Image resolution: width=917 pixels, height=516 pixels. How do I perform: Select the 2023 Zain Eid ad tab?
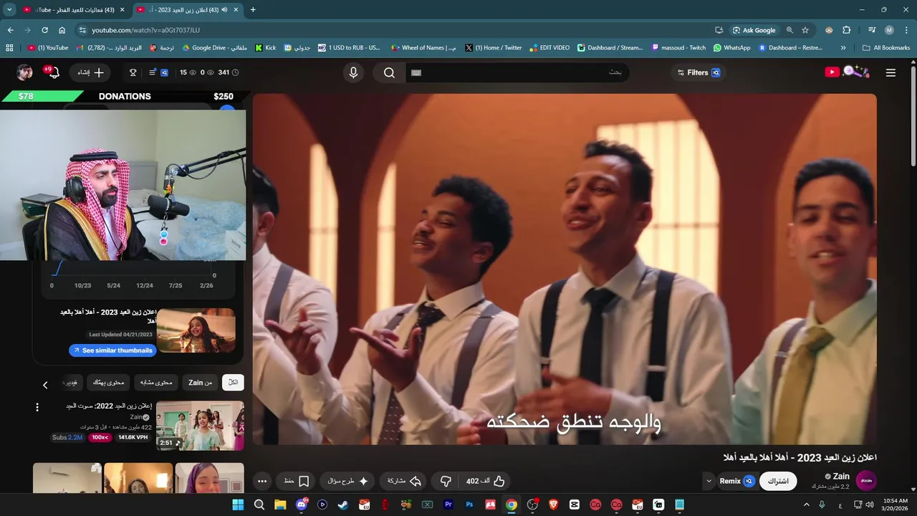coord(189,10)
